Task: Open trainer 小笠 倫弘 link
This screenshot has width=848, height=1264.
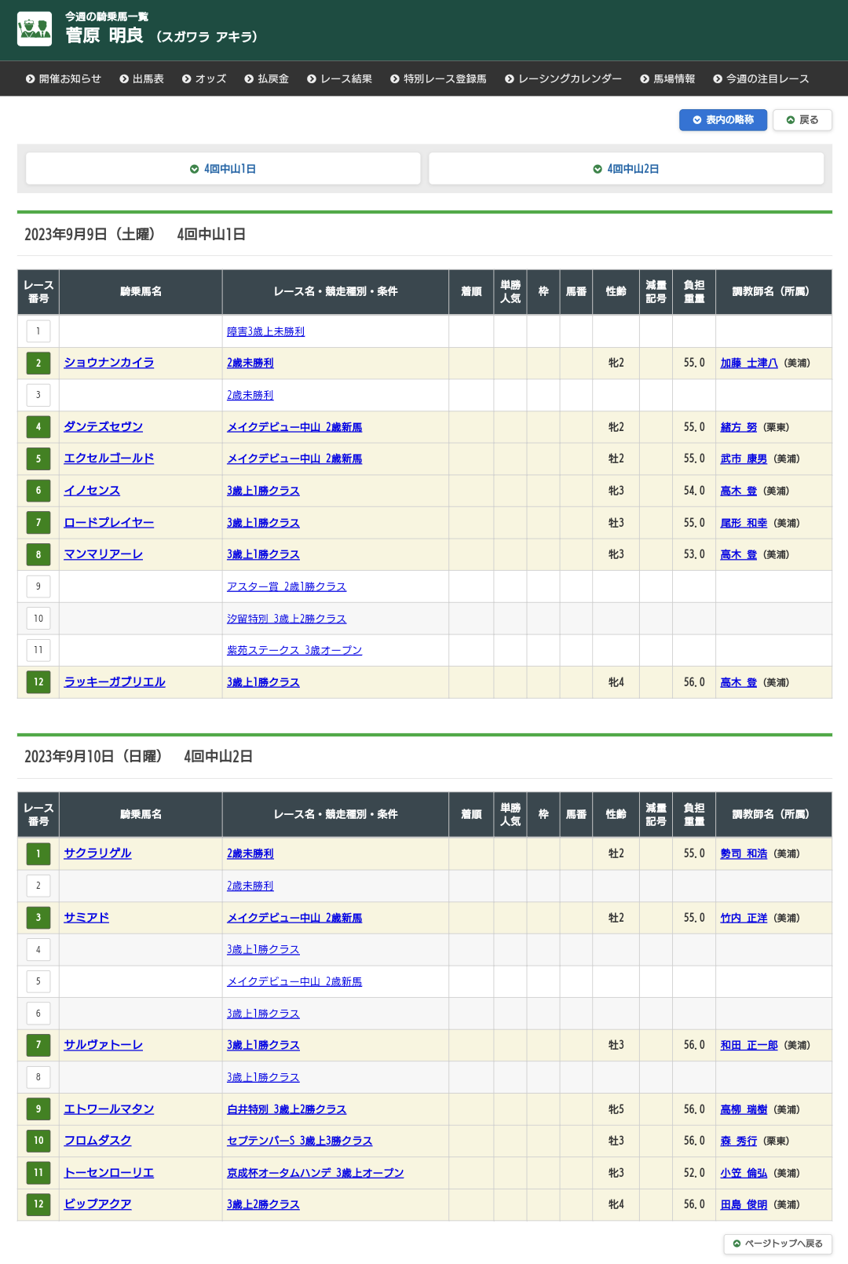Action: (744, 1173)
